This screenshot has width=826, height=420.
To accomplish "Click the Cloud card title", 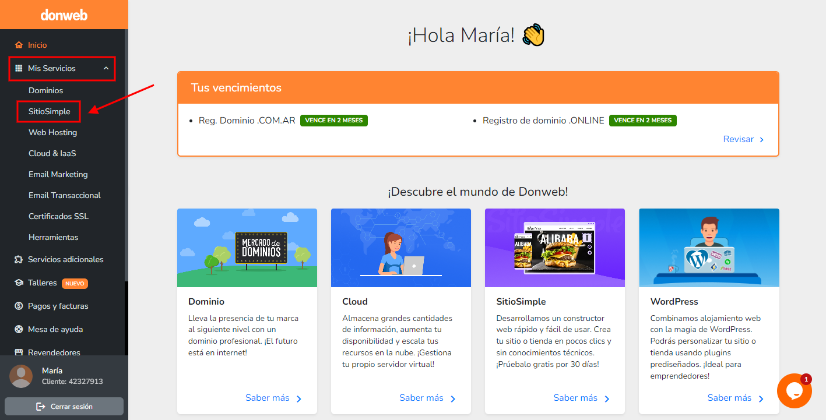I will click(355, 302).
